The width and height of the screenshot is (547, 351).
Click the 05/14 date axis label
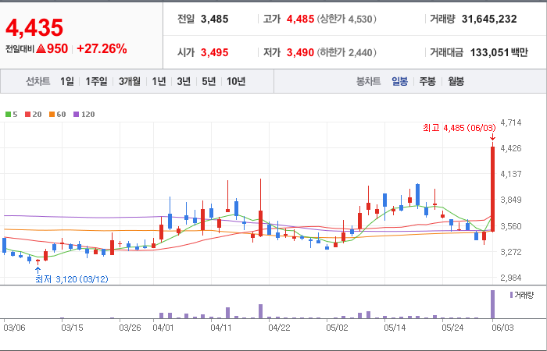(x=395, y=328)
